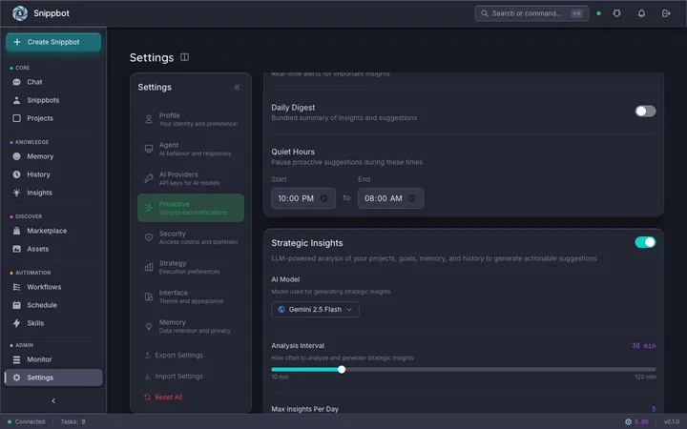Viewport: 687px width, 429px height.
Task: Click the Settings gear icon in sidebar
Action: (x=16, y=378)
